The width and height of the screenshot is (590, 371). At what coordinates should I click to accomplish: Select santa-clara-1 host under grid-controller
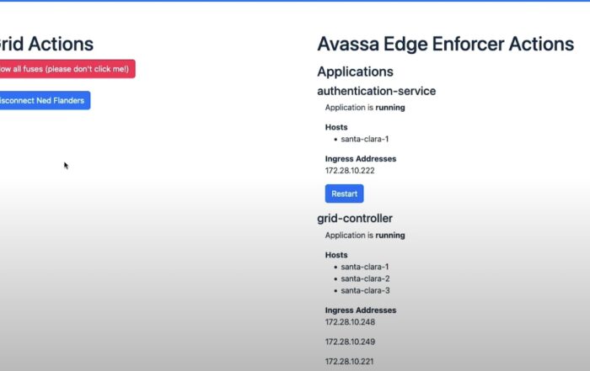[x=365, y=267]
